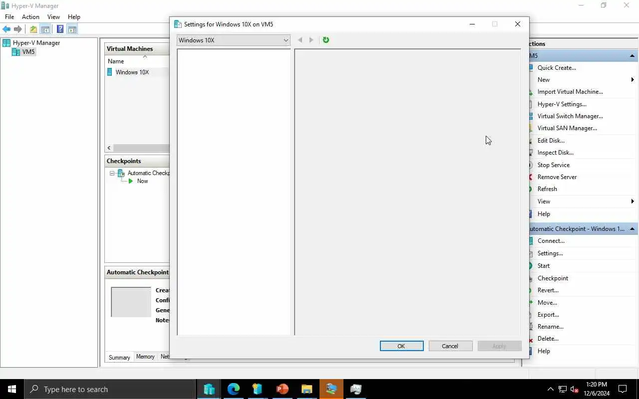Click the Forward arrow in Hyper-V Manager toolbar

tap(18, 29)
